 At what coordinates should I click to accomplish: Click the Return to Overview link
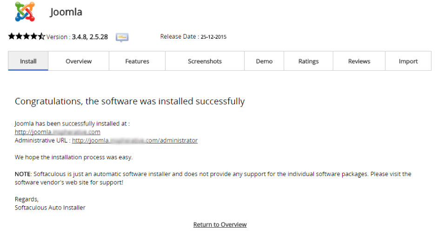tap(220, 224)
